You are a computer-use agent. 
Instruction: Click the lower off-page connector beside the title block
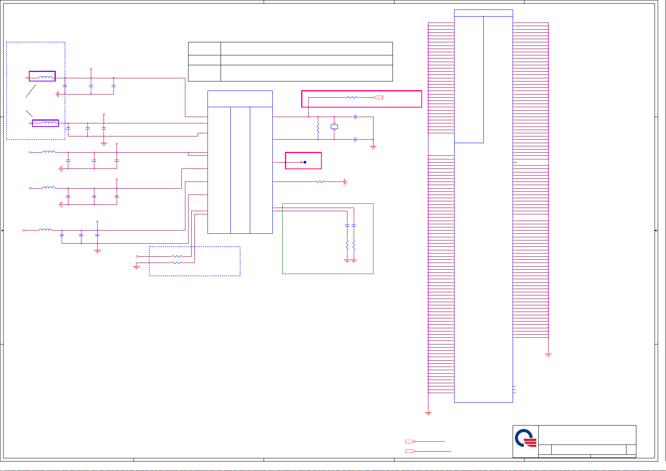tap(410, 451)
